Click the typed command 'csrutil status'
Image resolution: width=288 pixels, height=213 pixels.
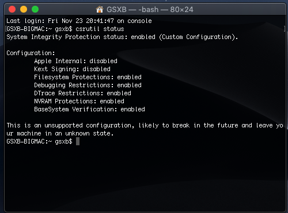(100, 29)
